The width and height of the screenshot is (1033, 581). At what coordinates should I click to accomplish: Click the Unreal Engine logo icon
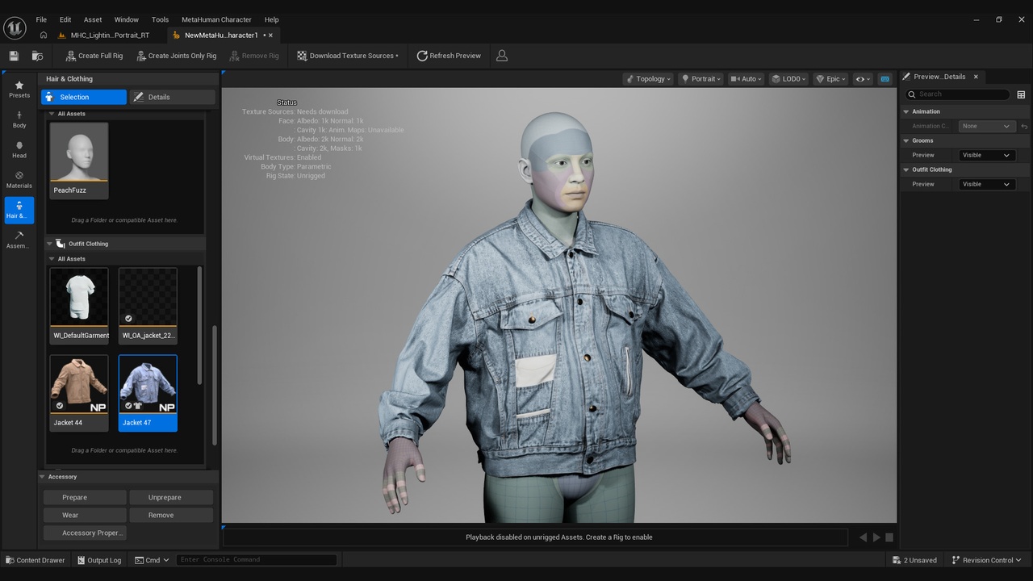click(x=15, y=27)
